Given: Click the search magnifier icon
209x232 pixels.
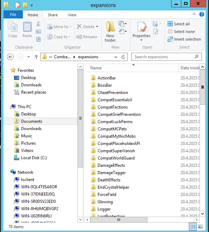Looking at the screenshot, I should coord(196,57).
